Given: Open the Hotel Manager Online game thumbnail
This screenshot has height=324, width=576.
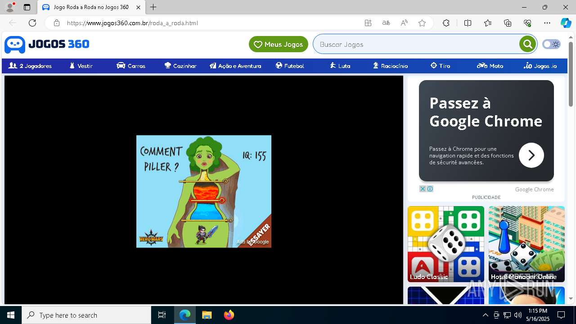Looking at the screenshot, I should 526,244.
